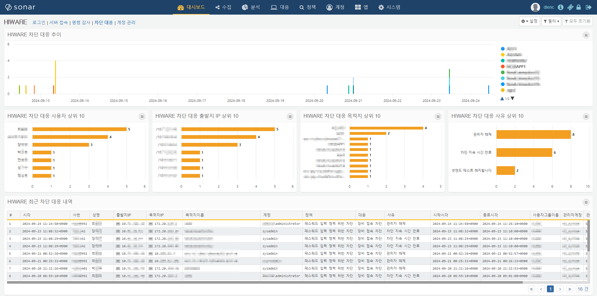Screen dimensions: 597x296
Task: Go to previous legend page arrow
Action: coord(502,98)
